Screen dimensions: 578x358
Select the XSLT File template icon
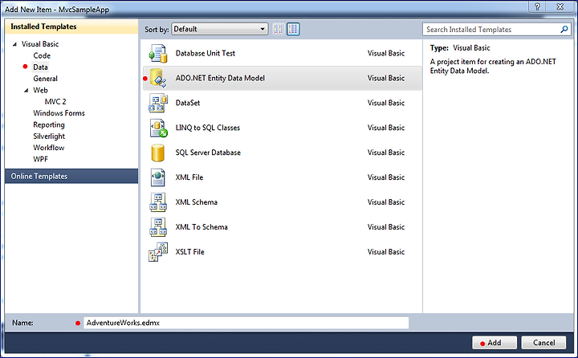pos(158,252)
